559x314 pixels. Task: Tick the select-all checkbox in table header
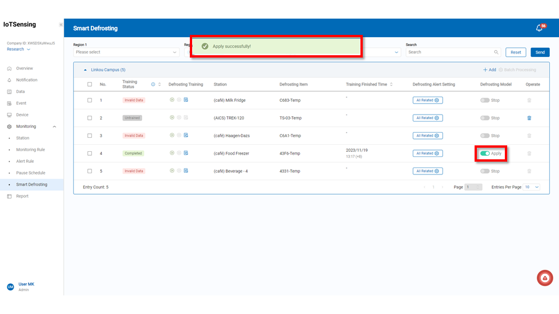(x=89, y=84)
